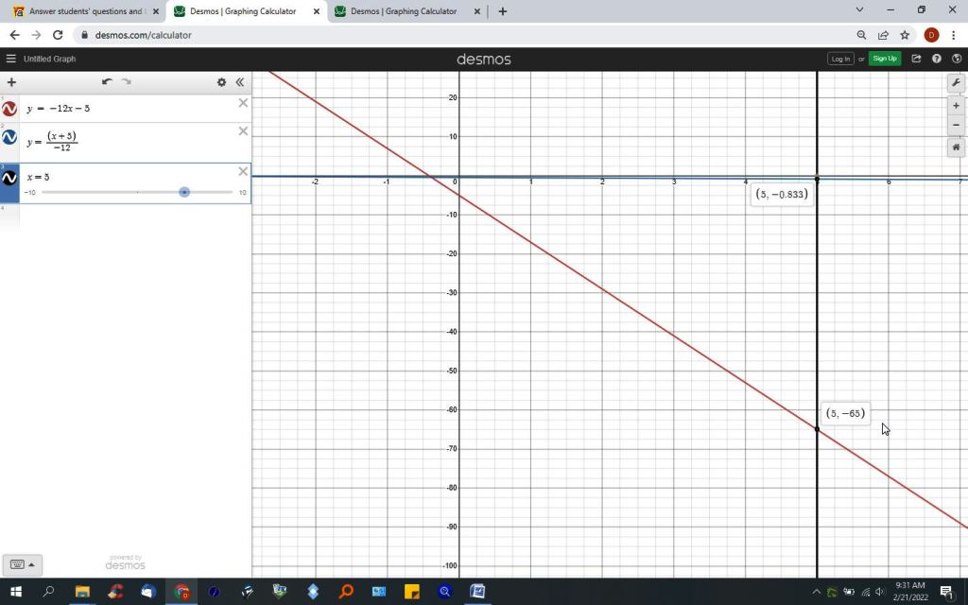Zoom out on the graph

[x=956, y=125]
